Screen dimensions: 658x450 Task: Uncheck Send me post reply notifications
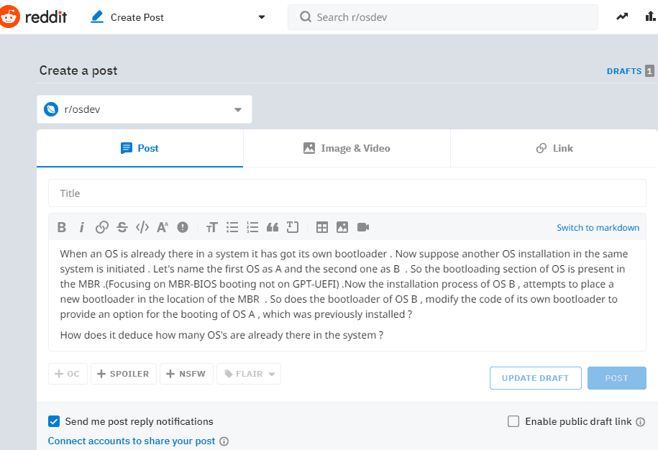click(x=54, y=421)
